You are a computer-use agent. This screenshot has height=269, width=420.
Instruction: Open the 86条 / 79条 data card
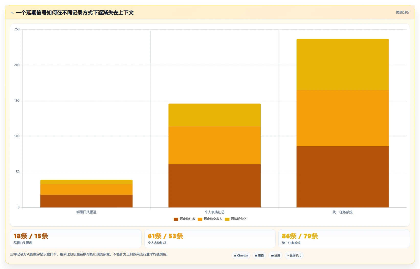pos(344,239)
